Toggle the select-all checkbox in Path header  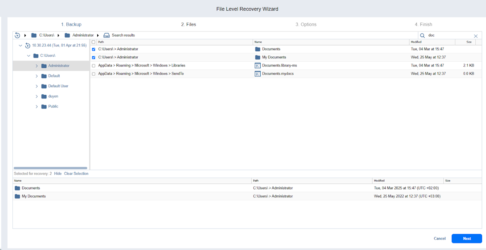(94, 42)
